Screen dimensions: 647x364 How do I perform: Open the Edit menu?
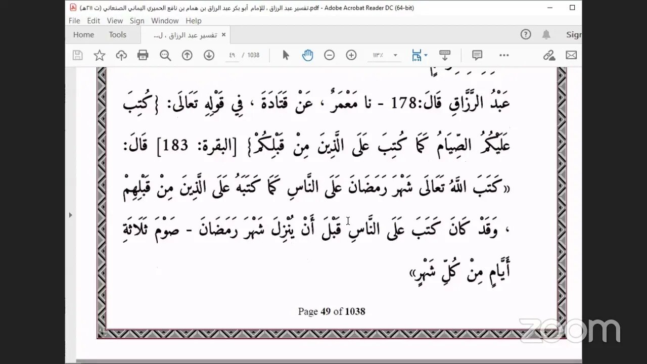[x=94, y=21]
